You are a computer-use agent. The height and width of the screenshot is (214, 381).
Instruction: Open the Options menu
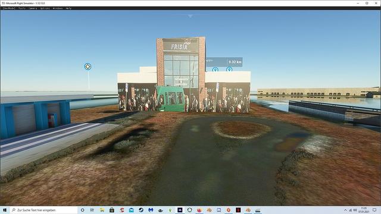45,8
